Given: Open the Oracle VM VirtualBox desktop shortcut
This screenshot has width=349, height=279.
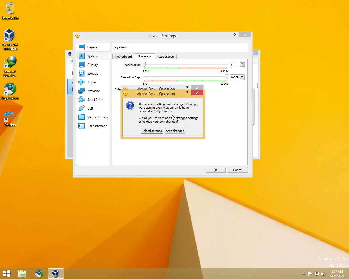Looking at the screenshot, I should point(10,40).
